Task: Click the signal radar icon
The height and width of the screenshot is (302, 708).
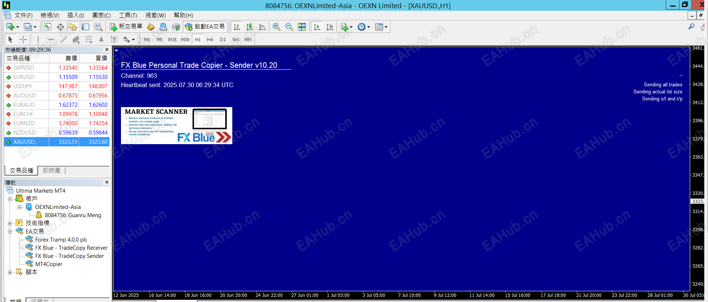Action: pos(176,27)
